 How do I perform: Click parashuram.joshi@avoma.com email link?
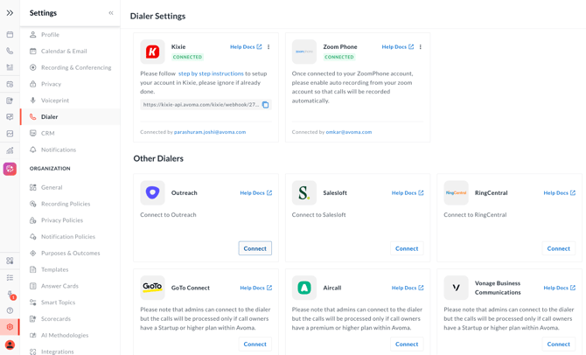coord(210,132)
